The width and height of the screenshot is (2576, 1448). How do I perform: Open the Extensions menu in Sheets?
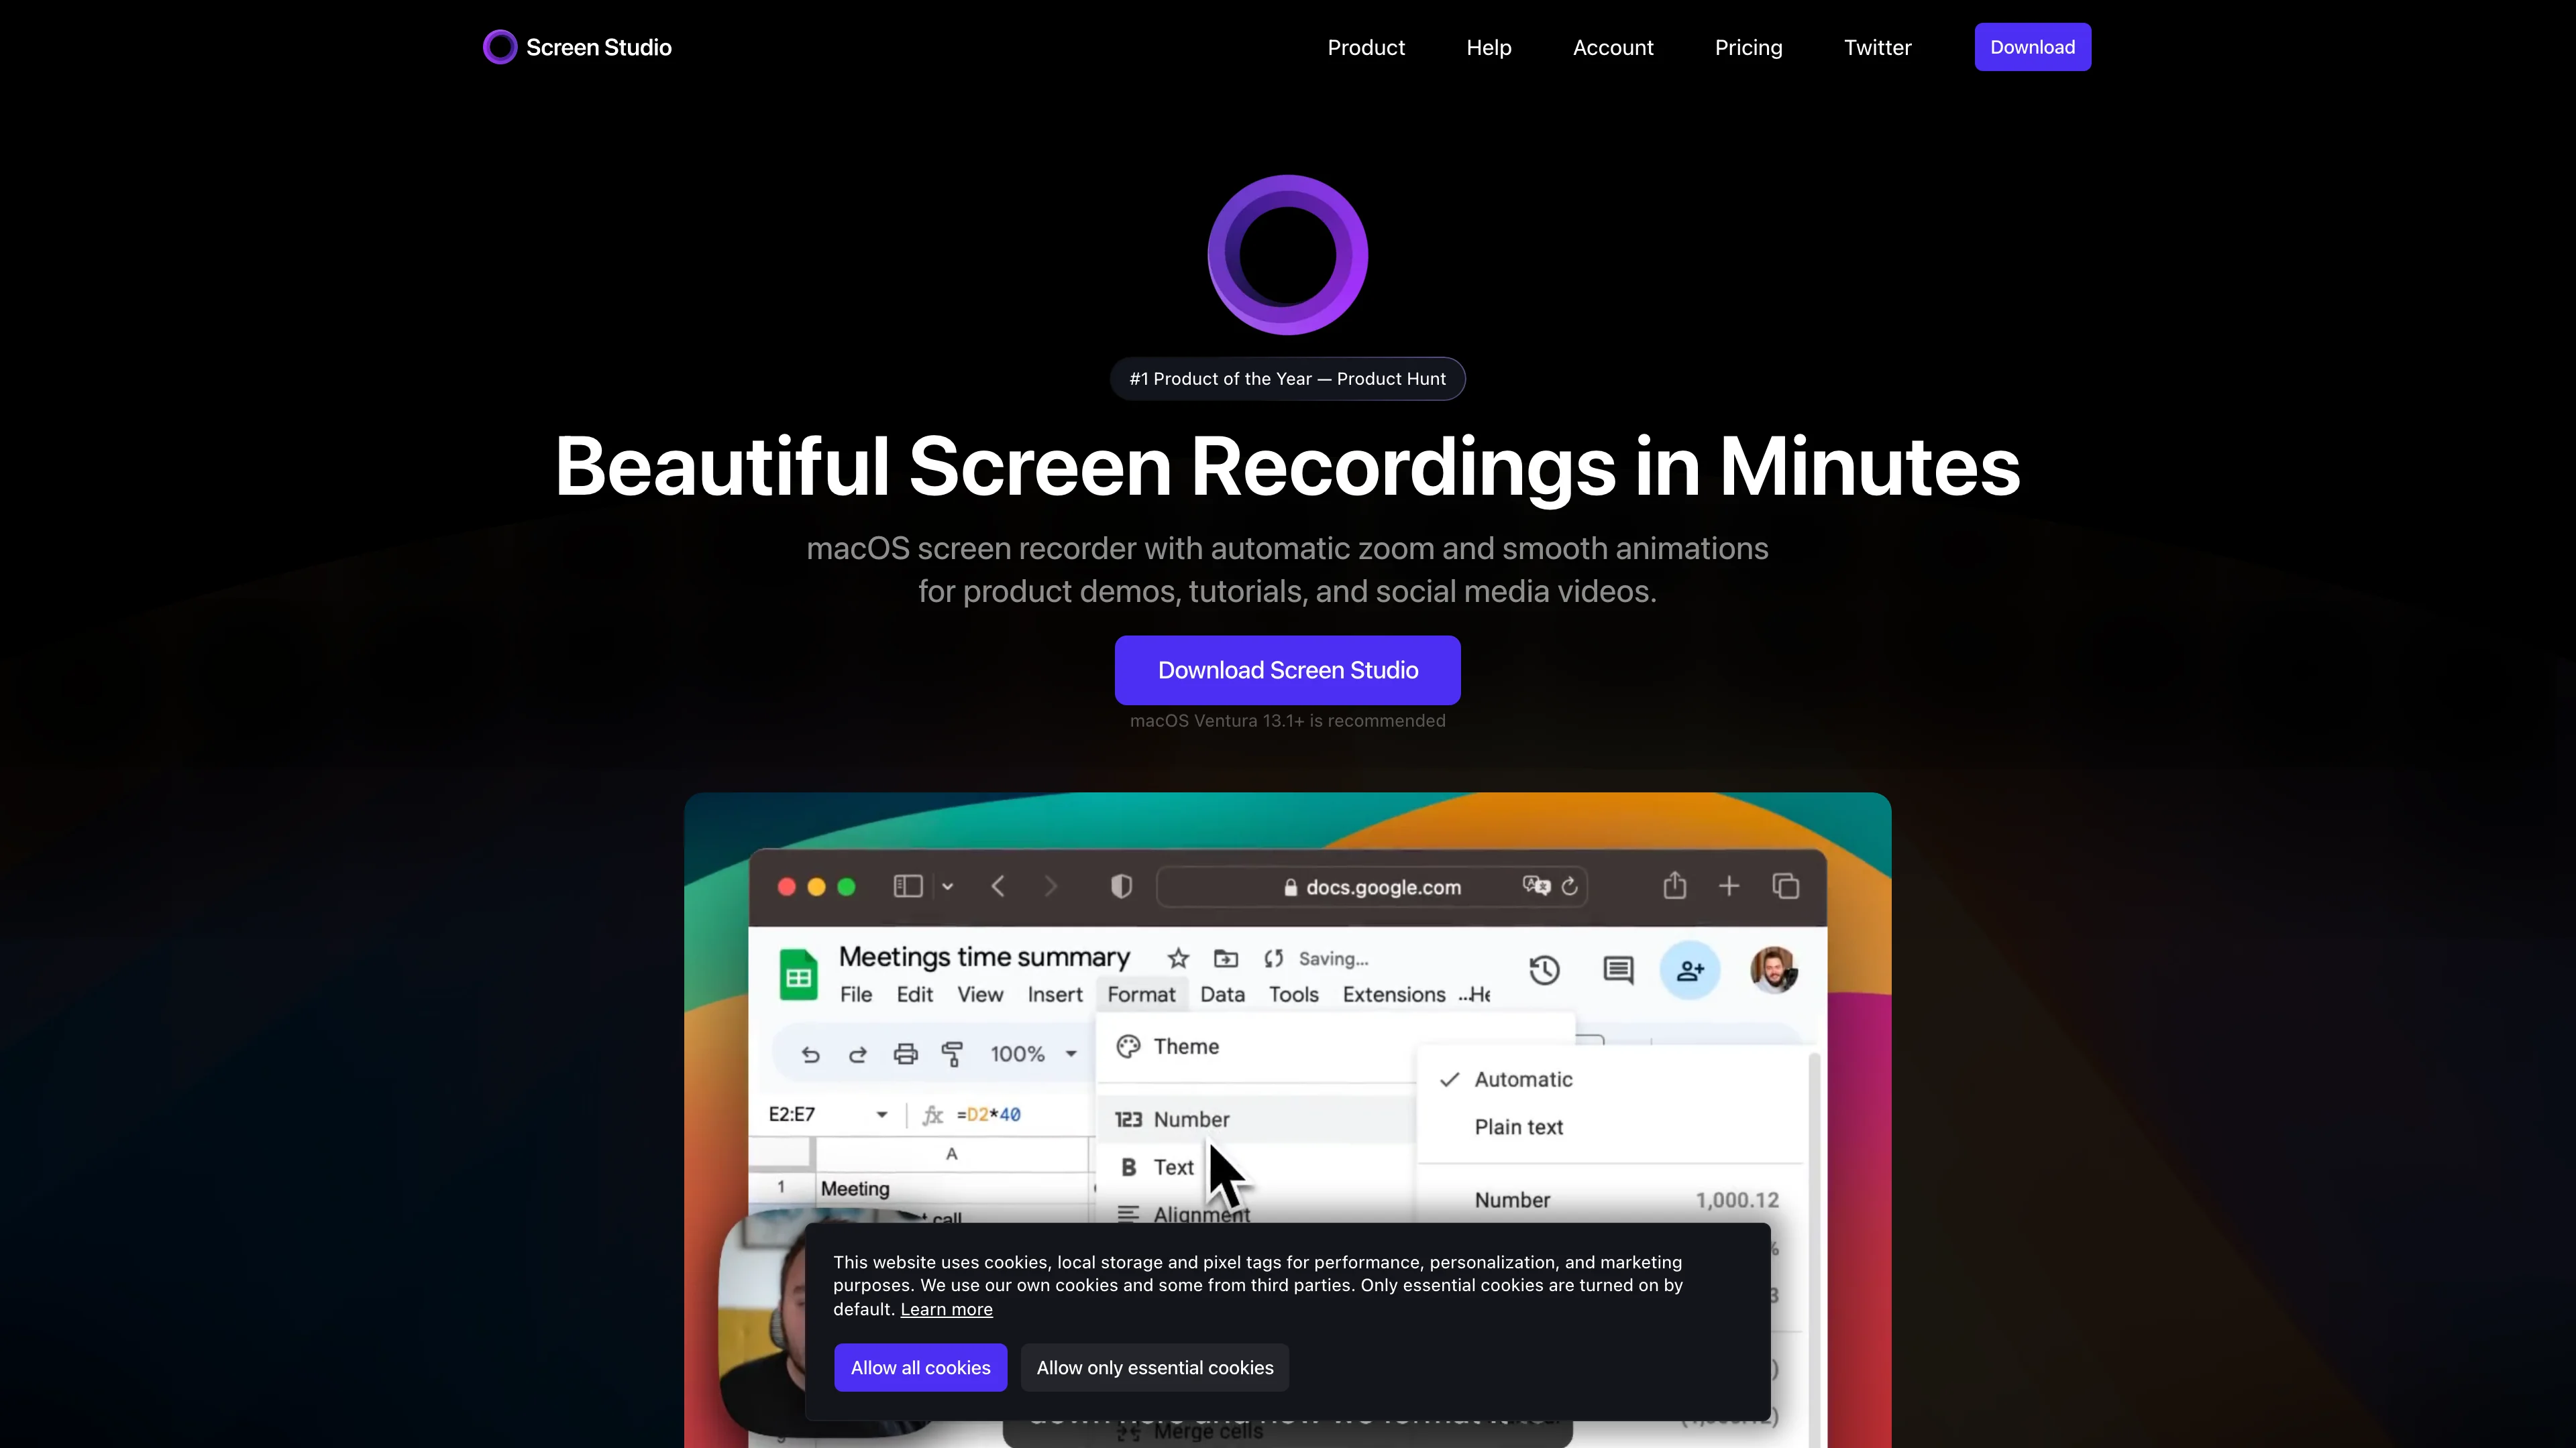click(x=1394, y=994)
